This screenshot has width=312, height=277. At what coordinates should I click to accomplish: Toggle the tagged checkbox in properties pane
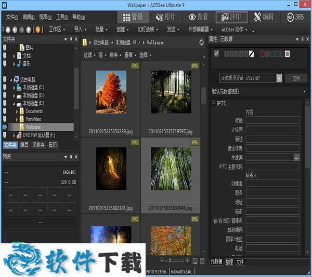pos(216,53)
